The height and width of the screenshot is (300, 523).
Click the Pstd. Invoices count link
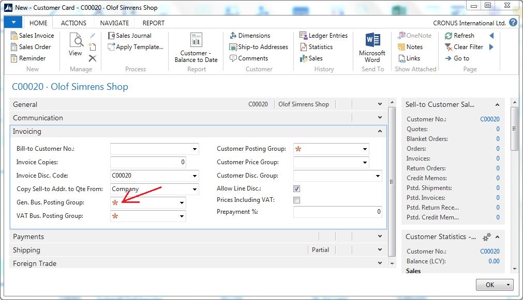tap(498, 198)
